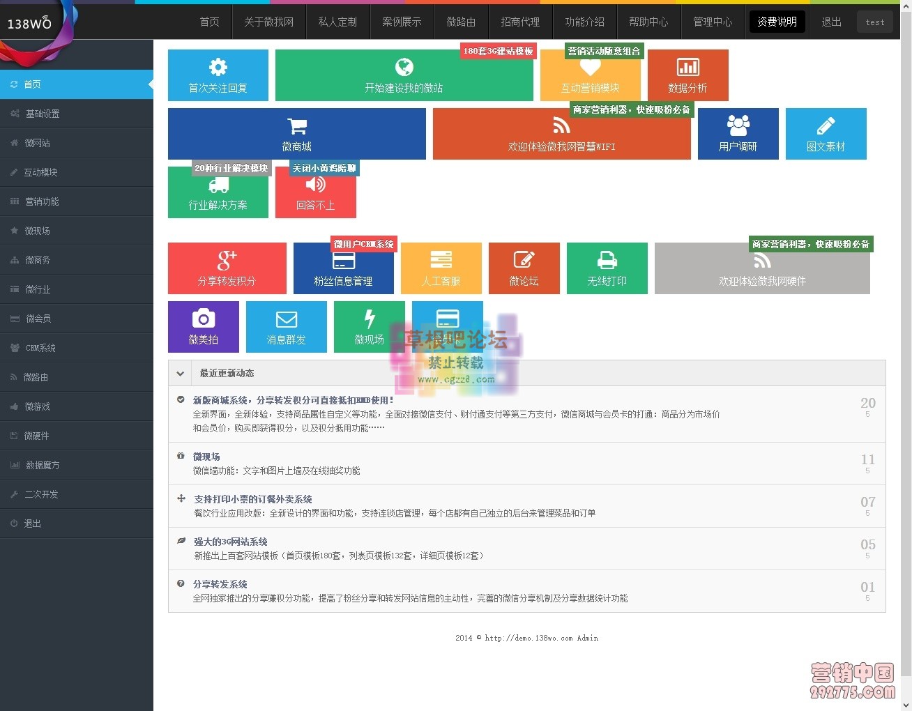912x711 pixels.
Task: Open the 数据分析 bar chart tile
Action: [687, 75]
